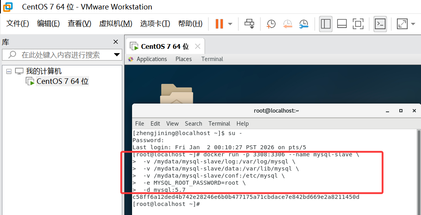The height and width of the screenshot is (215, 421).
Task: Open the terminal Edit menu
Action: coord(155,124)
